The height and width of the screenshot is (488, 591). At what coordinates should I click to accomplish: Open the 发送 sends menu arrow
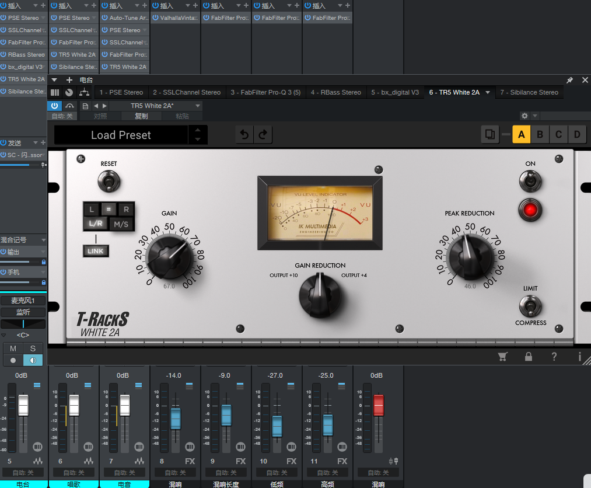click(36, 142)
